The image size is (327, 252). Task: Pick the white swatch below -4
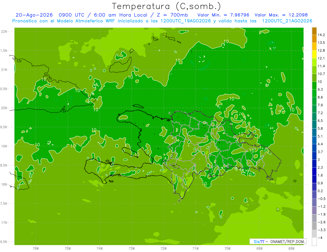(314, 242)
